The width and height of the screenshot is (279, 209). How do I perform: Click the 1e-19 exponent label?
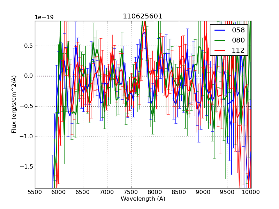[44, 17]
